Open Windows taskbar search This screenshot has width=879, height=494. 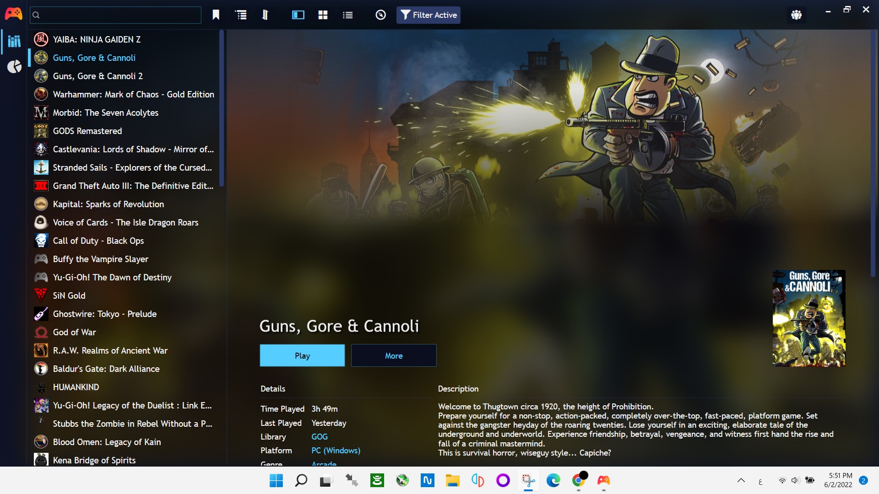coord(301,480)
